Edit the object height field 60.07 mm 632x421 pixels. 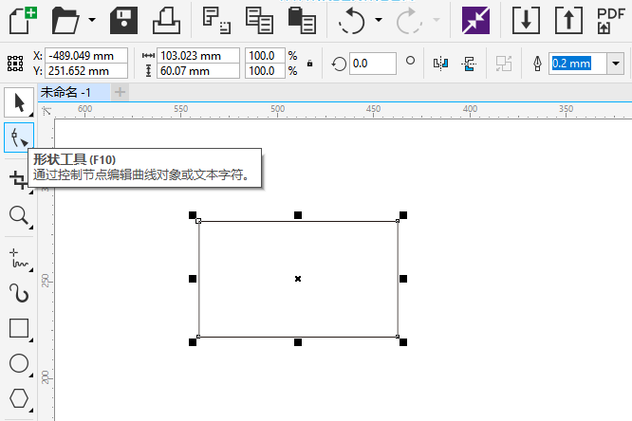click(198, 71)
